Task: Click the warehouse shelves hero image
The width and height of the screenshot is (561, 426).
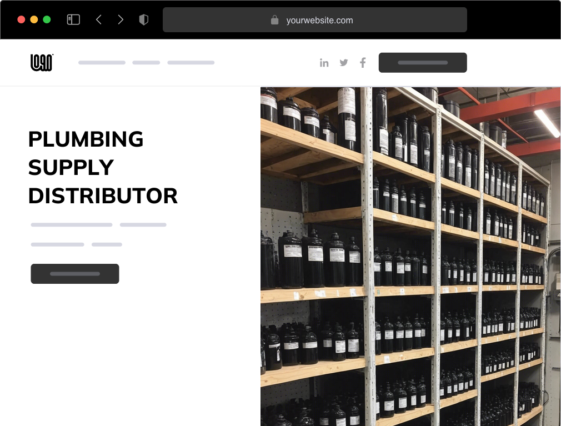Action: click(410, 256)
